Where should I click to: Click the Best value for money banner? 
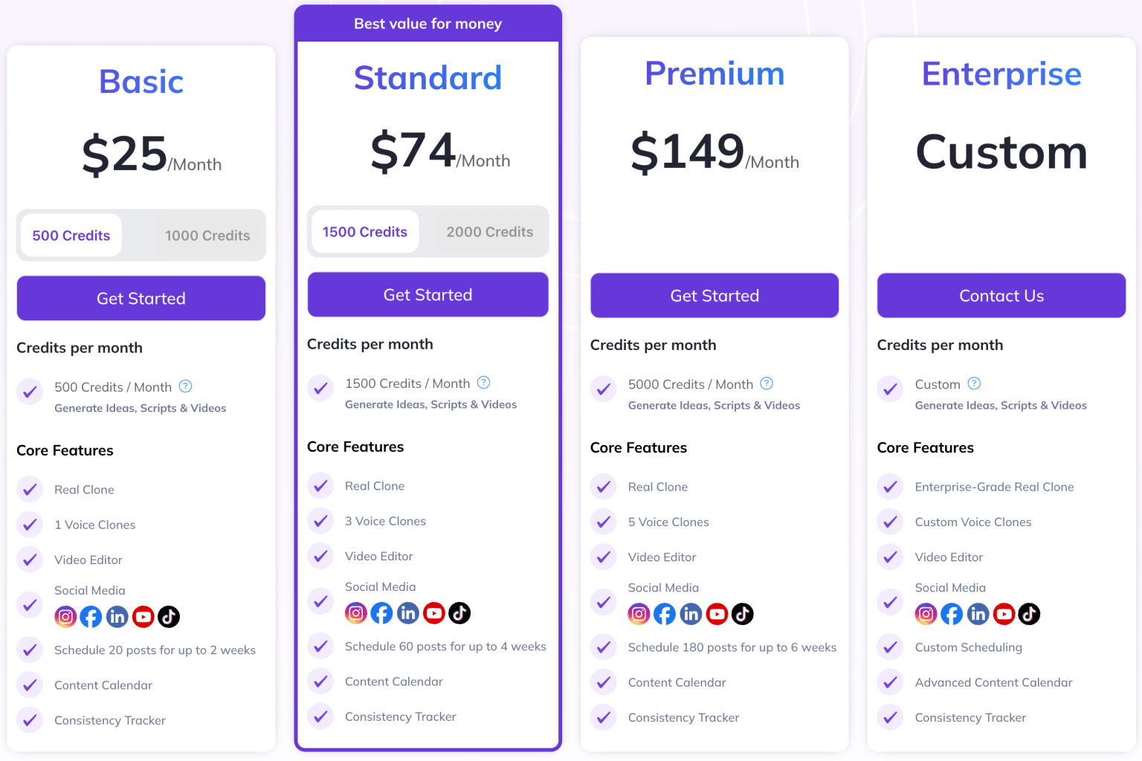pyautogui.click(x=428, y=24)
